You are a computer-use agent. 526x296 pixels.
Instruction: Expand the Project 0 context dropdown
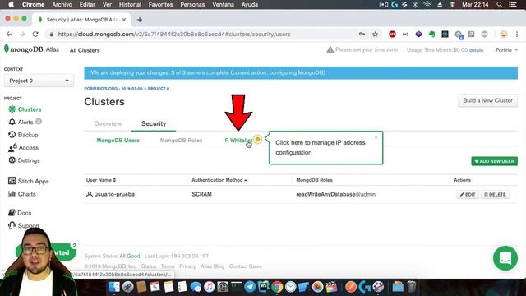[x=39, y=81]
